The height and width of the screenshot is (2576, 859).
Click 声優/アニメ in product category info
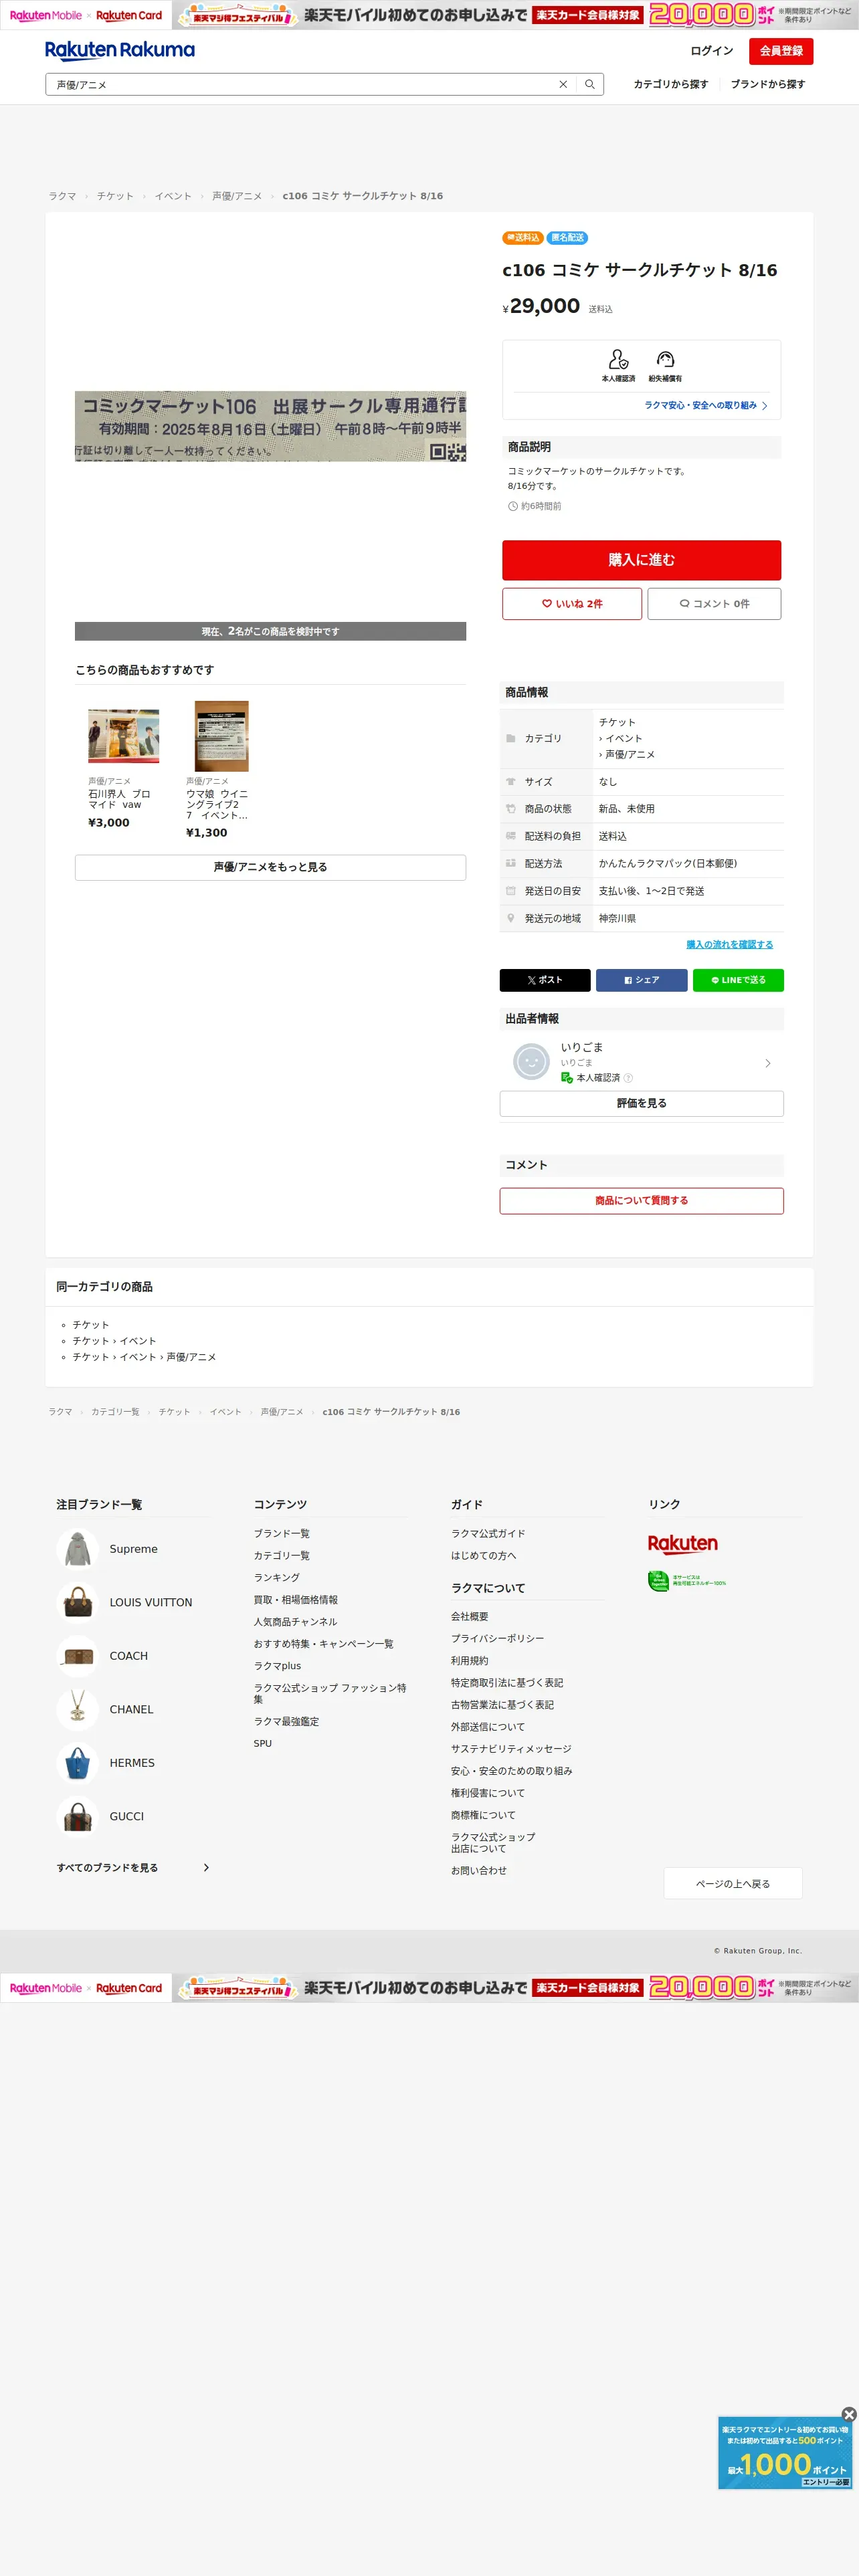(x=630, y=755)
